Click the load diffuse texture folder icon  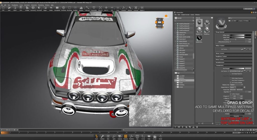pyautogui.click(x=242, y=49)
